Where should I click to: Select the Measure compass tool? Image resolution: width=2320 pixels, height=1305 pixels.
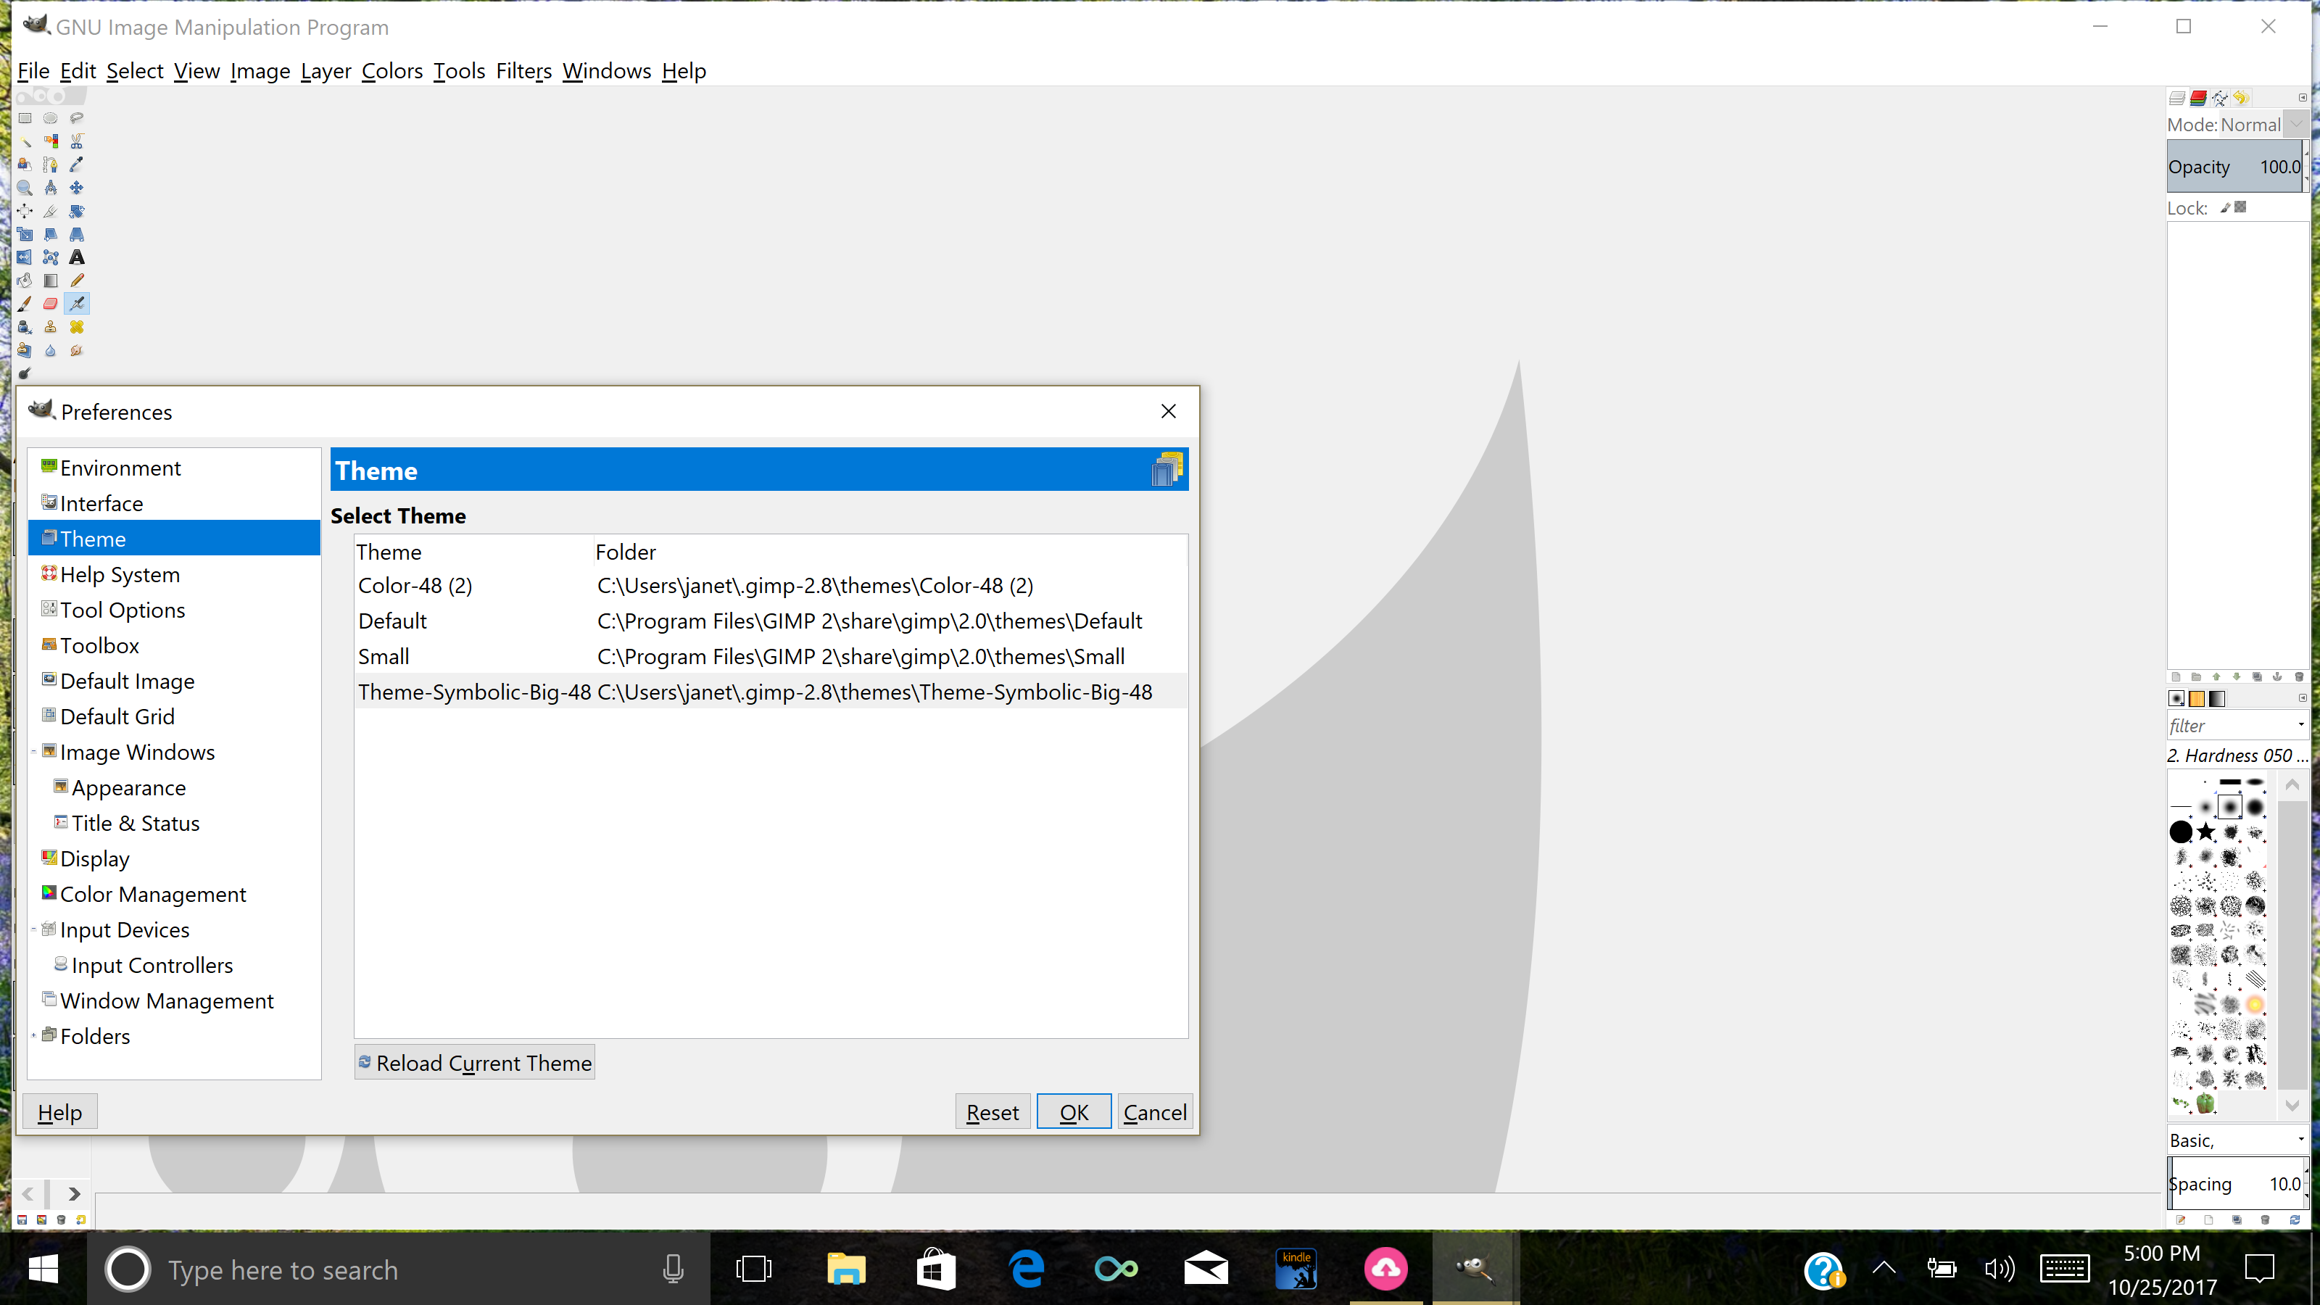coord(51,188)
